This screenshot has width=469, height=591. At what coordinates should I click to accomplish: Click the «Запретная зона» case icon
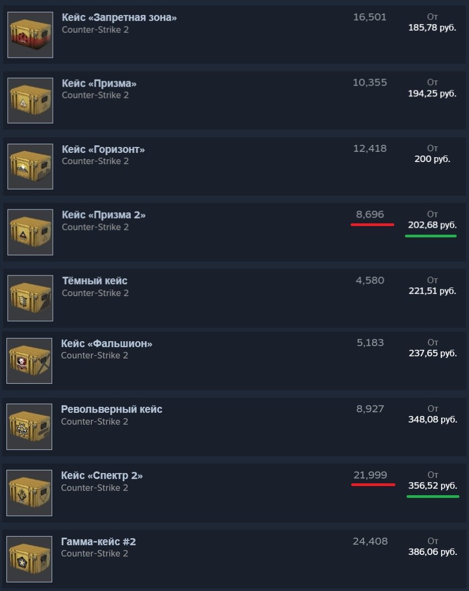pyautogui.click(x=30, y=35)
